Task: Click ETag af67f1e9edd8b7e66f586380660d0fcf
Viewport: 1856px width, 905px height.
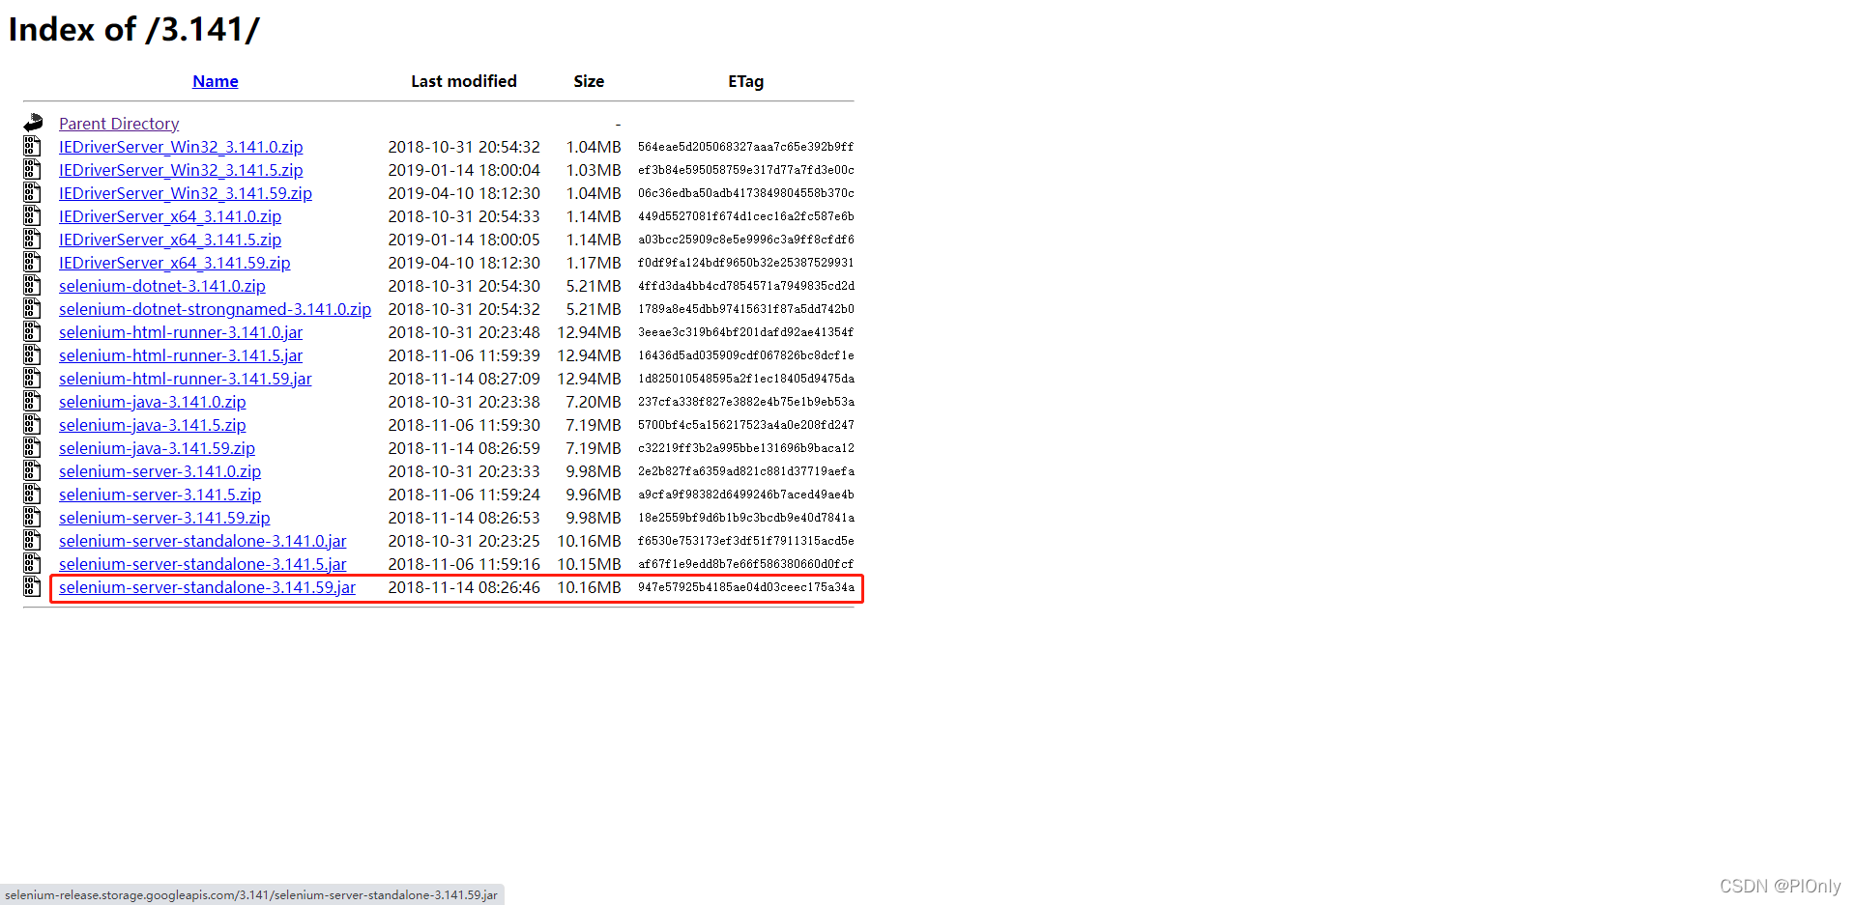Action: tap(746, 564)
